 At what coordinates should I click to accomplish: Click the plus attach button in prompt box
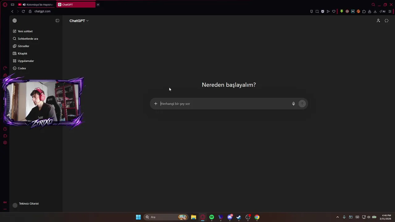click(156, 104)
